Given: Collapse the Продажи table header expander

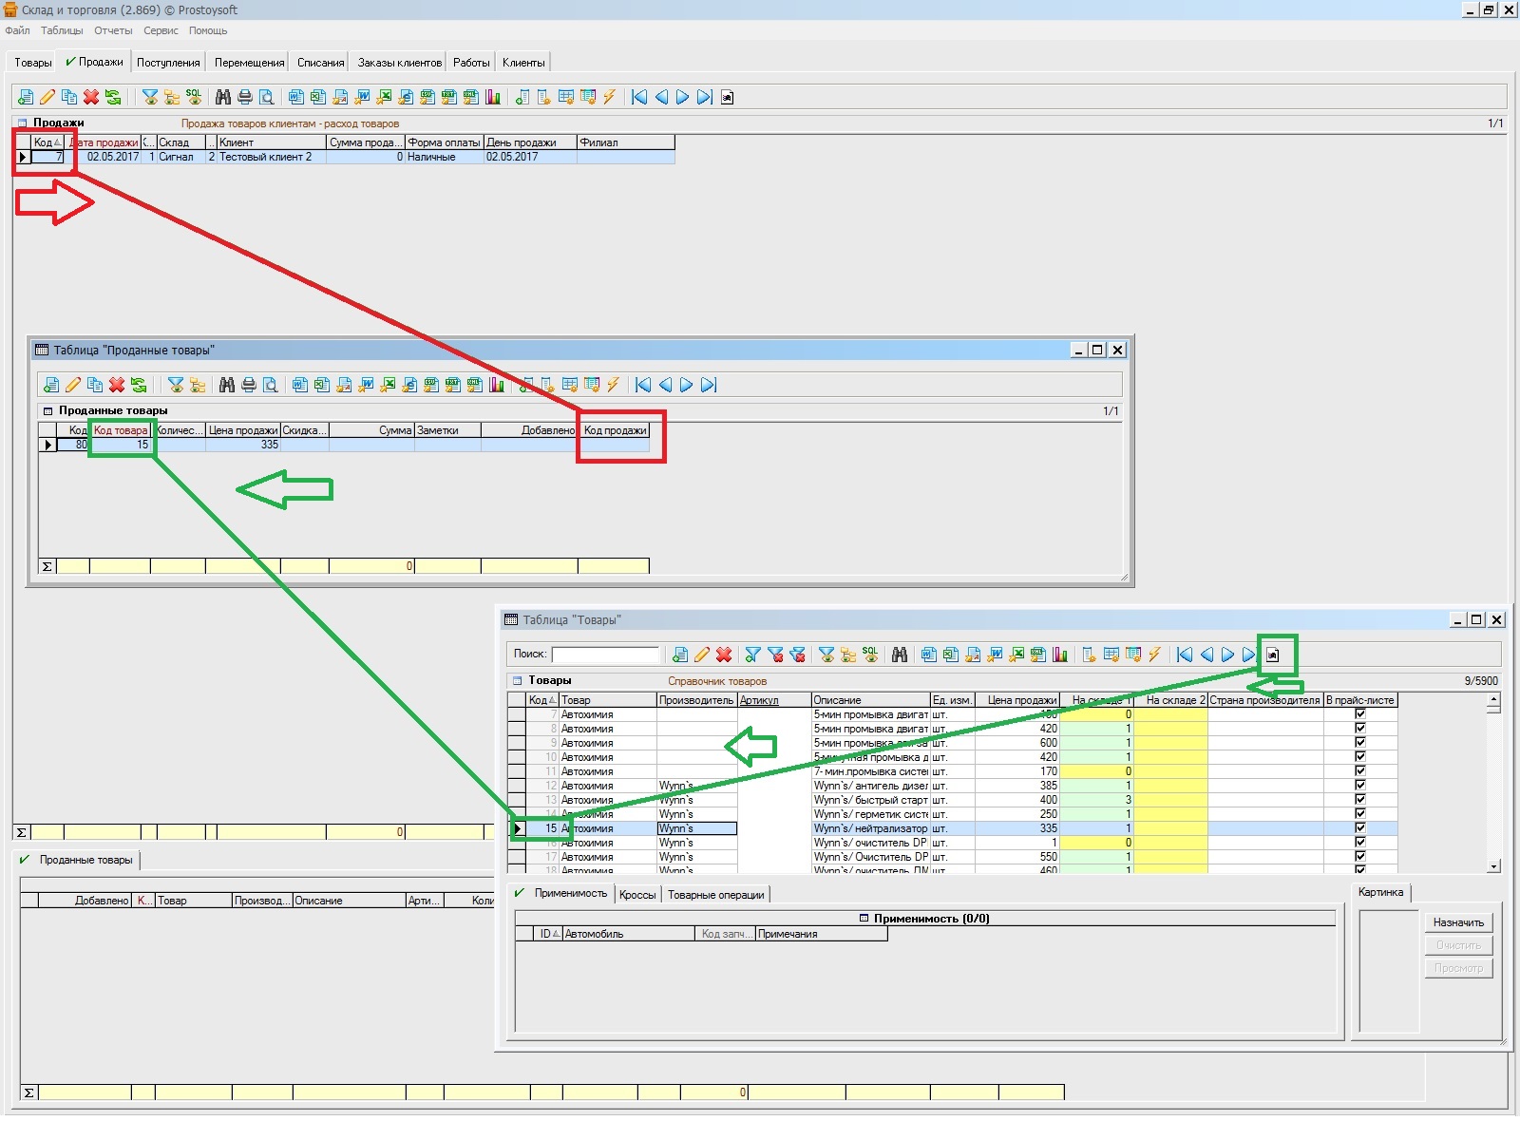Looking at the screenshot, I should click(x=22, y=123).
